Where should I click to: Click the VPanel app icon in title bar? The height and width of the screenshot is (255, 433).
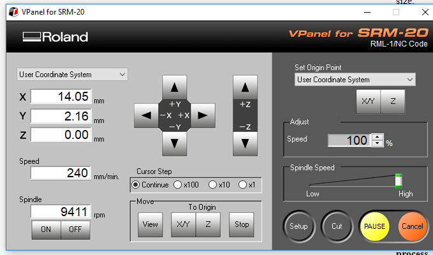point(13,12)
